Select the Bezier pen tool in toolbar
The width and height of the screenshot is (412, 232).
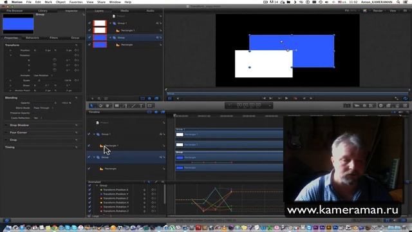(126, 106)
